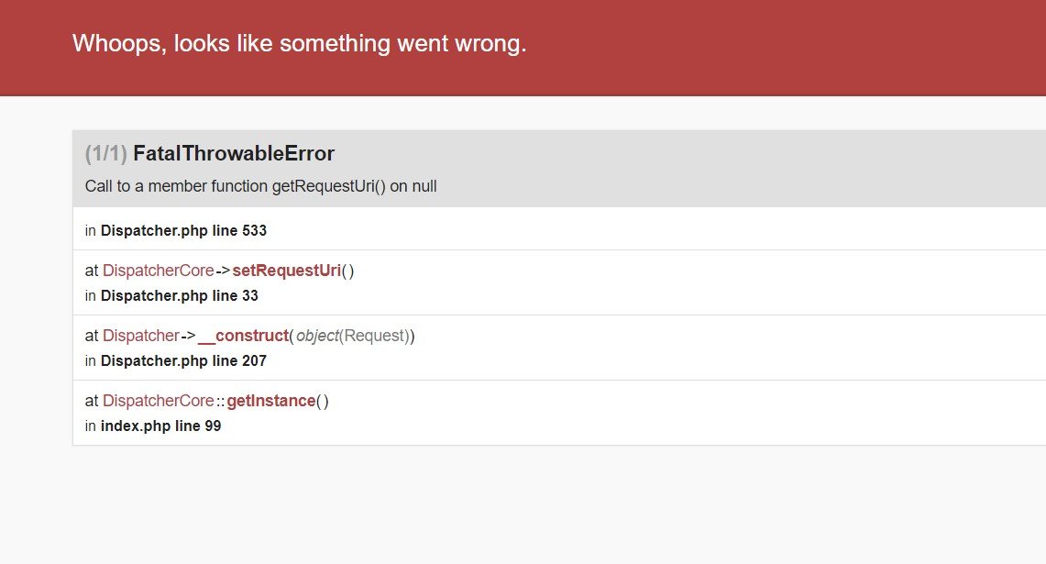Click the getInstance method name

(x=270, y=401)
